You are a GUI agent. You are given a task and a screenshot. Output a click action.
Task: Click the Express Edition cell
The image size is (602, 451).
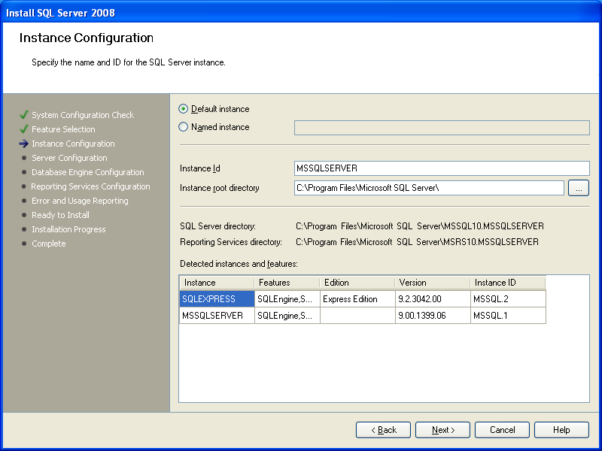[x=357, y=298]
